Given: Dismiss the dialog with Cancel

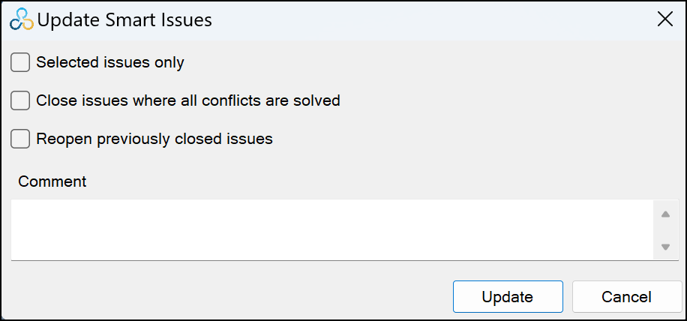Looking at the screenshot, I should coord(626,296).
